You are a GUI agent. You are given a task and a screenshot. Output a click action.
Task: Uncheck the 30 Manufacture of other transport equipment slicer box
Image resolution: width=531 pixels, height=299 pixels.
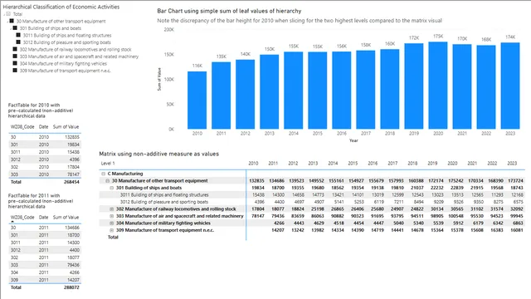(x=12, y=21)
